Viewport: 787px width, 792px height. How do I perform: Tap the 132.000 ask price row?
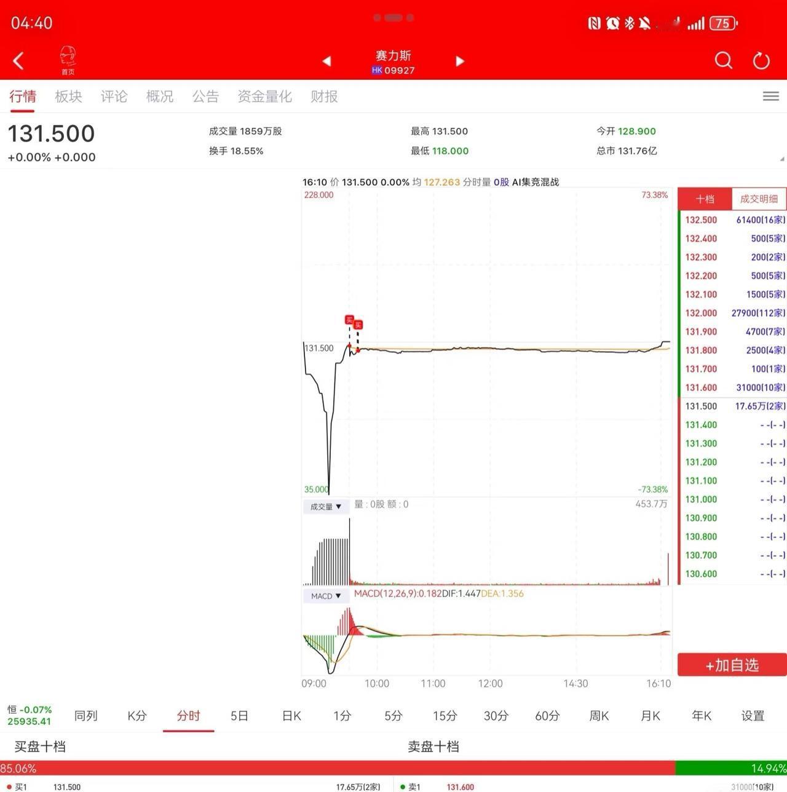[733, 313]
